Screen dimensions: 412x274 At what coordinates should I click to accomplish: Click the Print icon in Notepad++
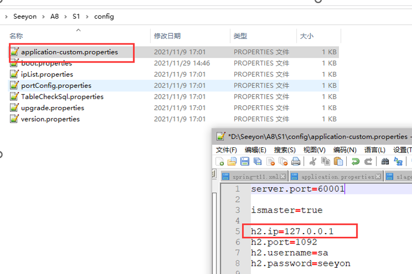click(296, 161)
